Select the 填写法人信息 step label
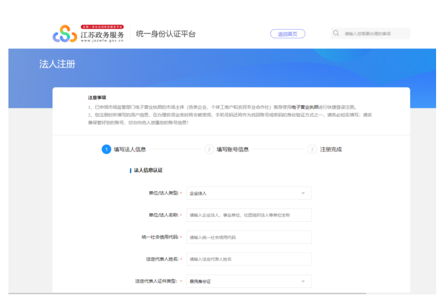Screen dimensions: 445x301 pyautogui.click(x=130, y=150)
